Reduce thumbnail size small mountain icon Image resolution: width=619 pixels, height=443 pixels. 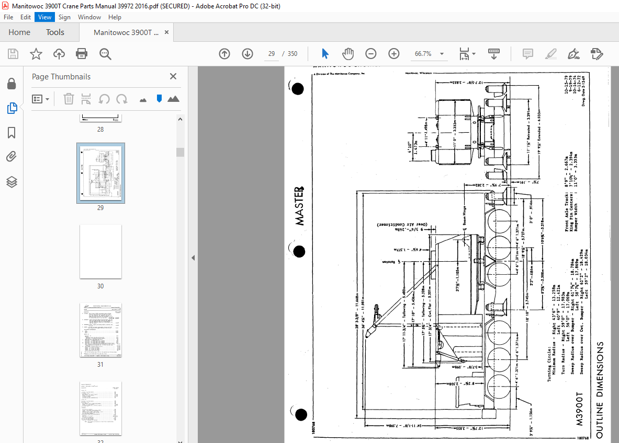143,100
